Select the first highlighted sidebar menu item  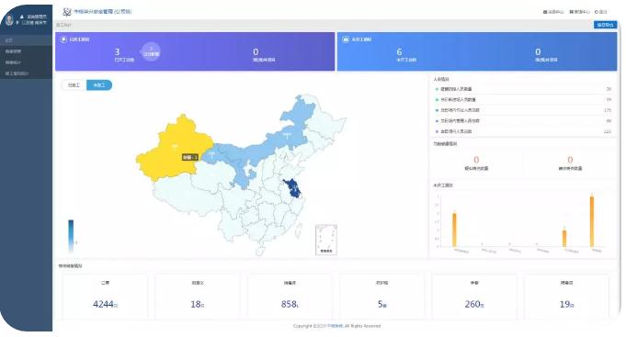[26, 40]
